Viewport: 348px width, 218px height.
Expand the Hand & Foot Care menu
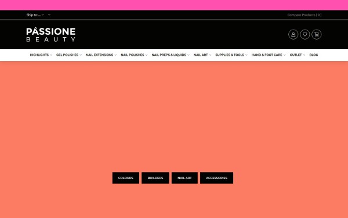click(269, 55)
